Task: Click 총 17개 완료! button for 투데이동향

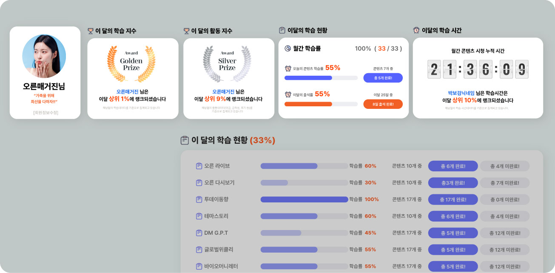Action: tap(453, 199)
